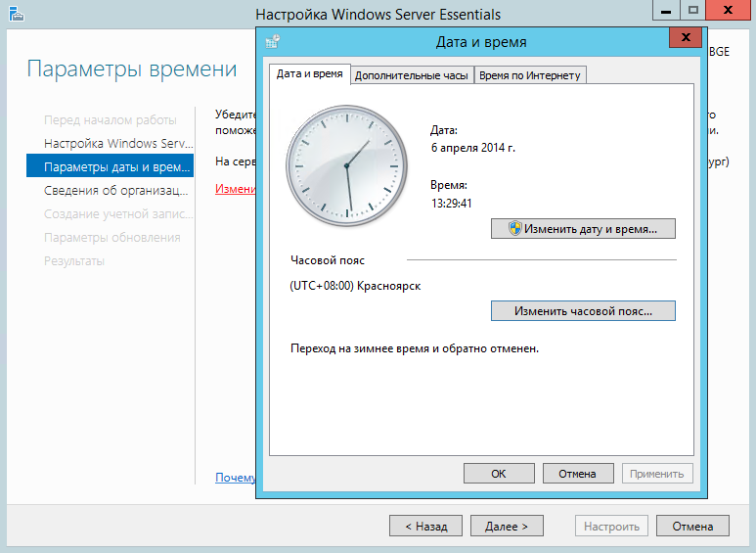Screen dimensions: 756x553
Task: Click the disabled Применить button
Action: [657, 474]
